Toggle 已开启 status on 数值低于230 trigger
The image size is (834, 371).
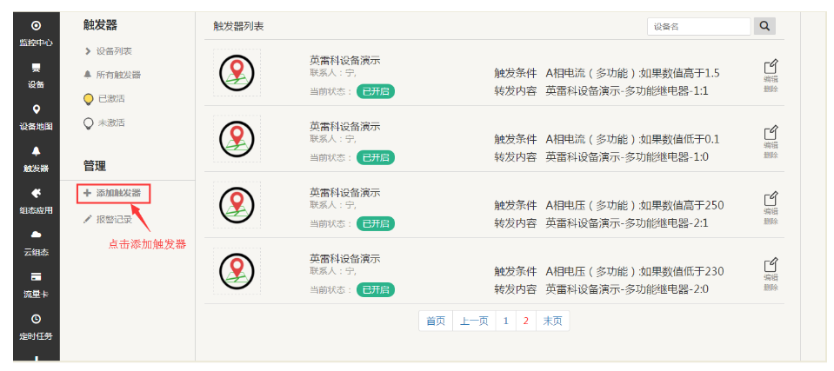point(375,289)
